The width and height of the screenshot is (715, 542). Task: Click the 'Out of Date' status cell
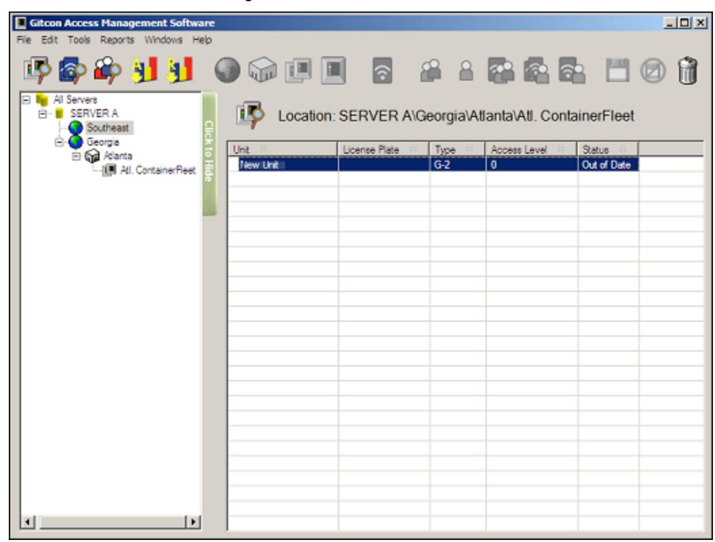click(x=608, y=164)
